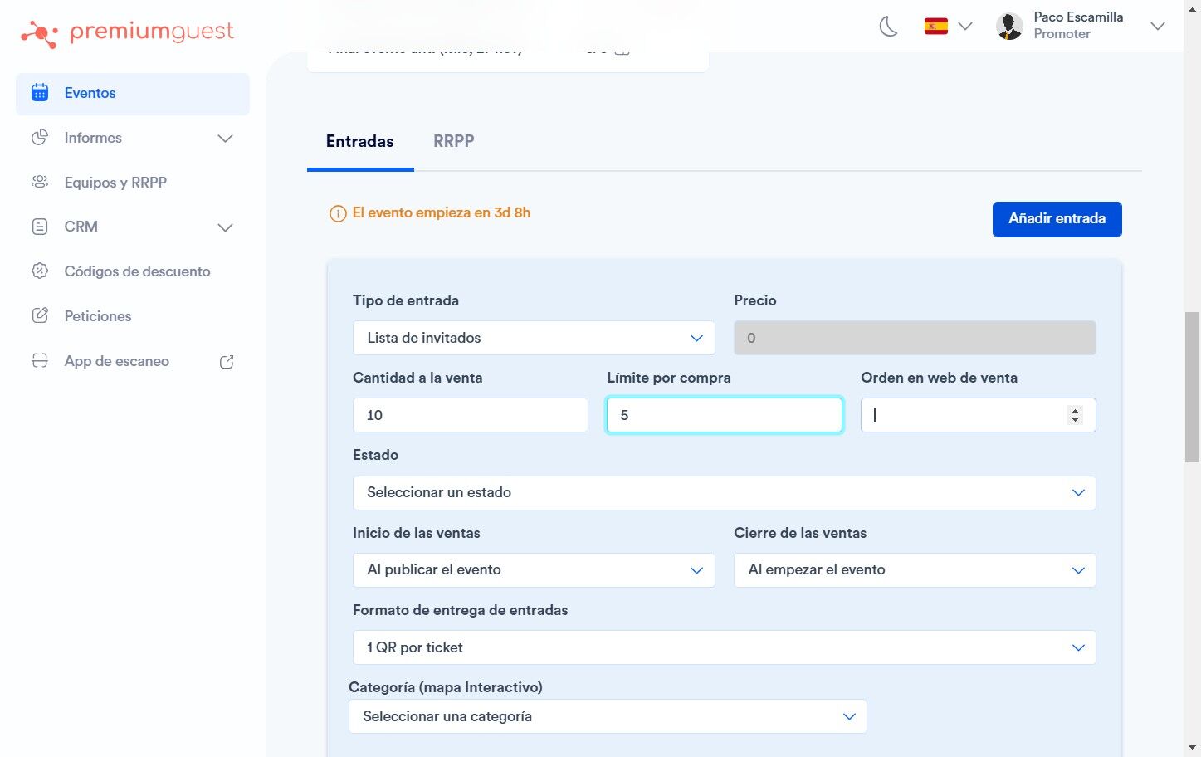Open App de escaneo external link icon
This screenshot has height=757, width=1201.
[227, 362]
